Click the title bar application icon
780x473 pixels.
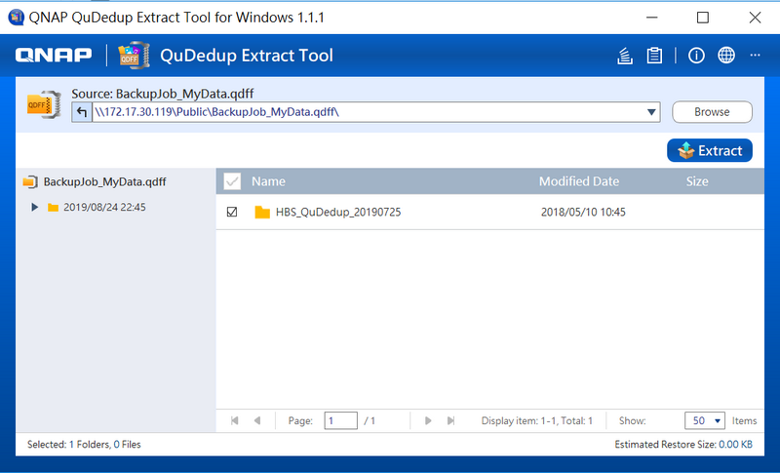[16, 18]
